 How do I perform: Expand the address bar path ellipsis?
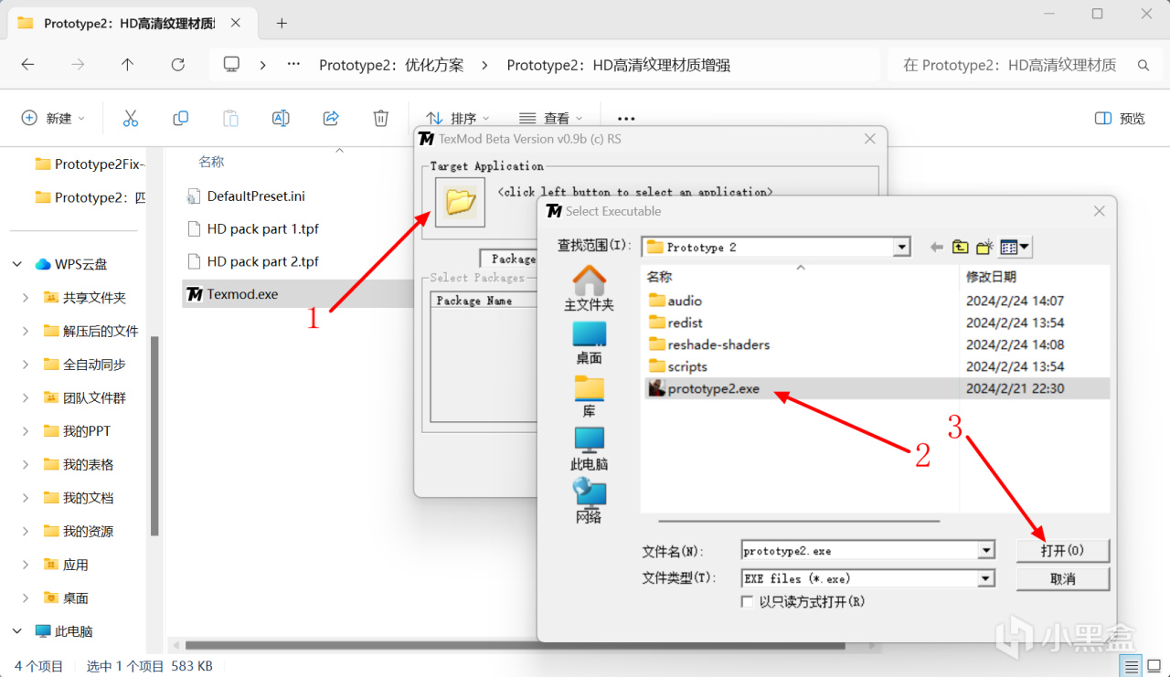pos(293,65)
